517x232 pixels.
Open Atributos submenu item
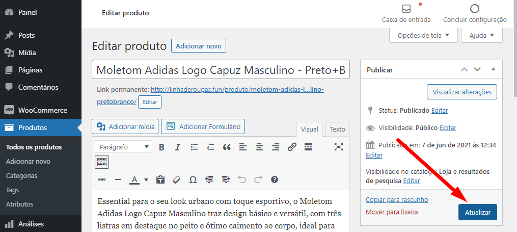pyautogui.click(x=20, y=204)
